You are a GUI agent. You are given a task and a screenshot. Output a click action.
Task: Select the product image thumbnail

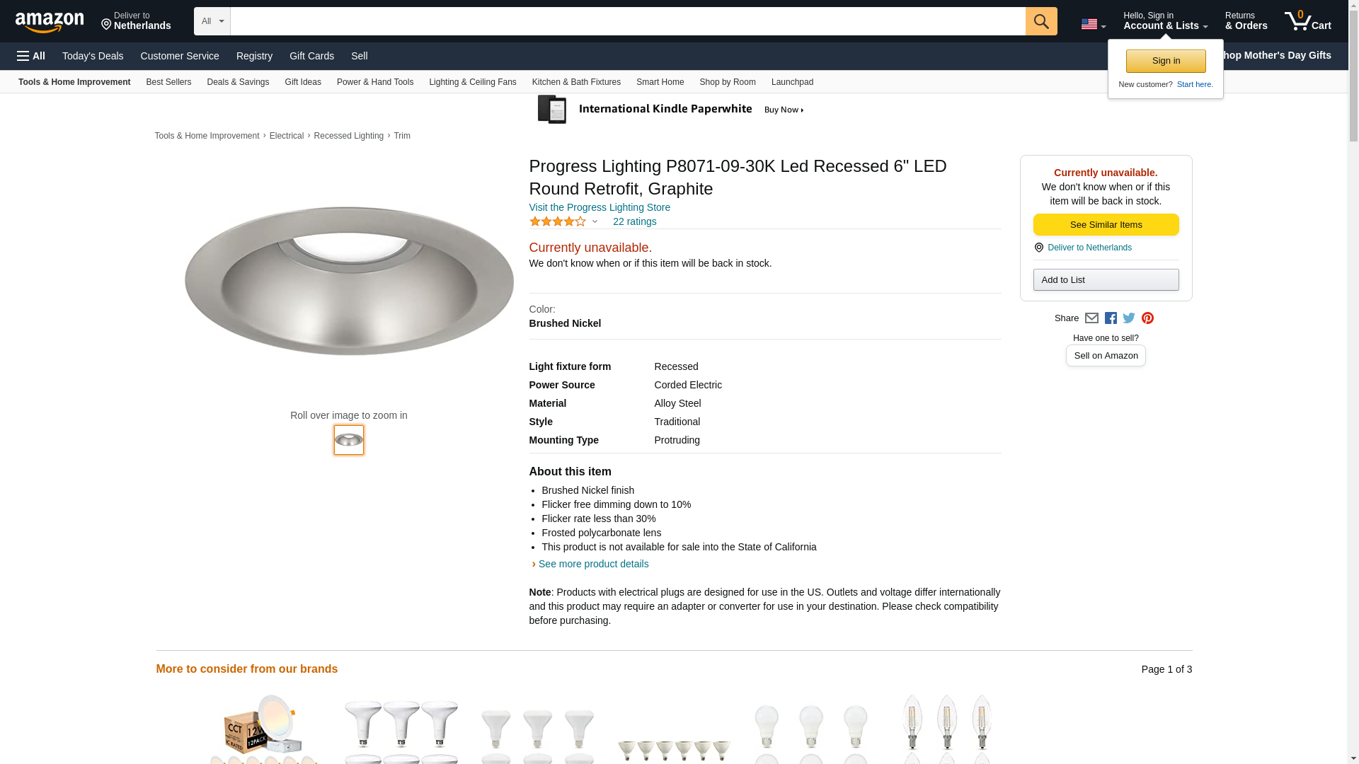pos(349,440)
